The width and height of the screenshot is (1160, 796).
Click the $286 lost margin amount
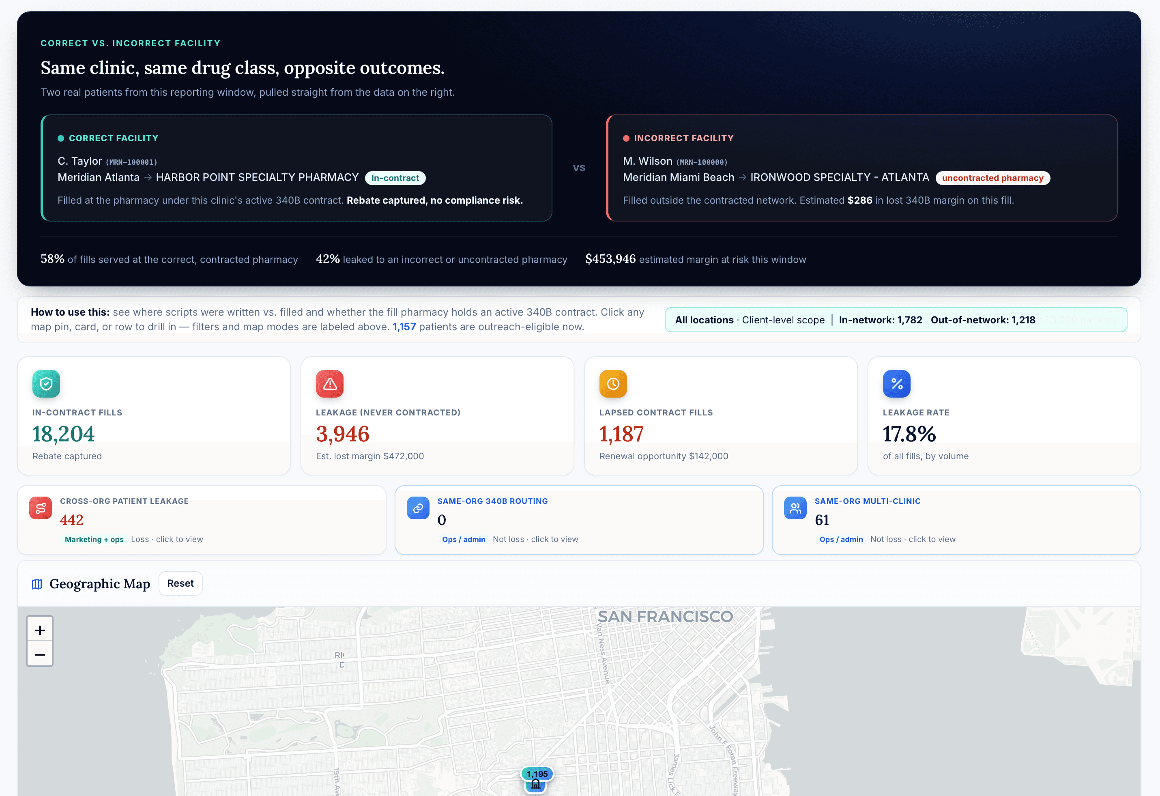pos(859,200)
